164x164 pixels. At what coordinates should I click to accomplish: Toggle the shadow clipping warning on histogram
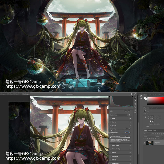pyautogui.click(x=109, y=97)
